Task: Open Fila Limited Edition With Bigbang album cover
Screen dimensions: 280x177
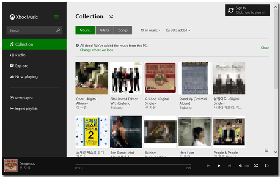Action: click(126, 78)
